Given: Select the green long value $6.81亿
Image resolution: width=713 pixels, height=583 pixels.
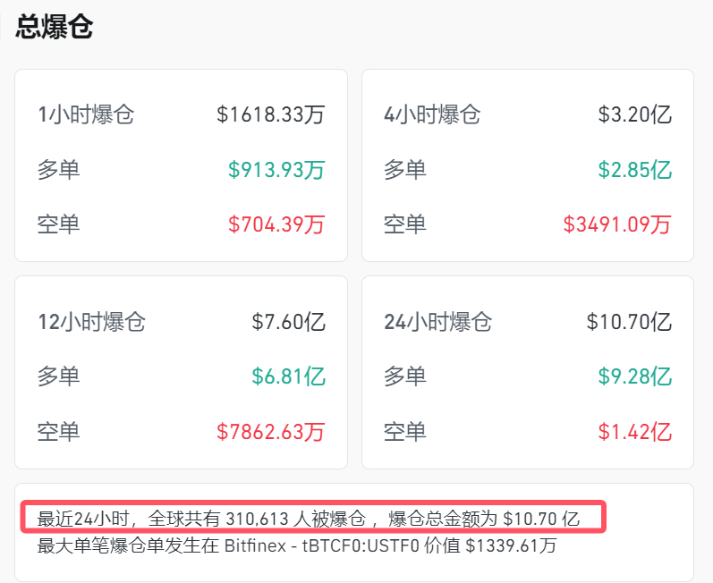Looking at the screenshot, I should pyautogui.click(x=288, y=376).
